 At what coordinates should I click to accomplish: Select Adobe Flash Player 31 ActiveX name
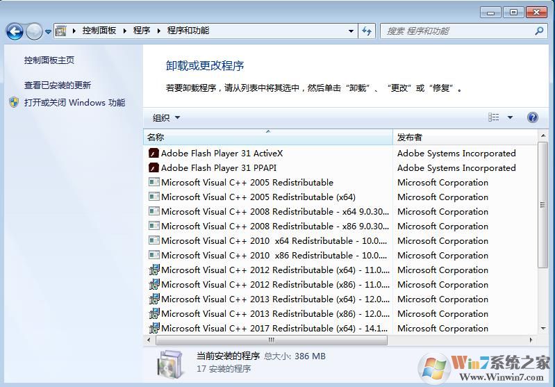(x=222, y=154)
